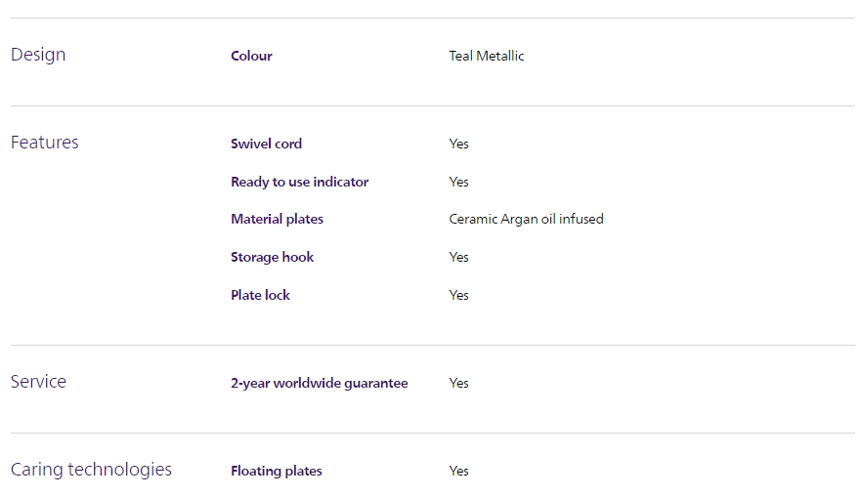Click the Colour specification label
The height and width of the screenshot is (497, 864).
tap(251, 56)
